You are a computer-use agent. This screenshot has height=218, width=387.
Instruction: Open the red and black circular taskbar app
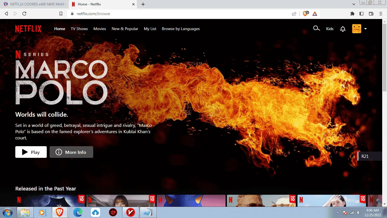(113, 212)
